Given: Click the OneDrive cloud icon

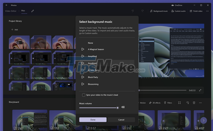Looking at the screenshot, I should pyautogui.click(x=172, y=5).
